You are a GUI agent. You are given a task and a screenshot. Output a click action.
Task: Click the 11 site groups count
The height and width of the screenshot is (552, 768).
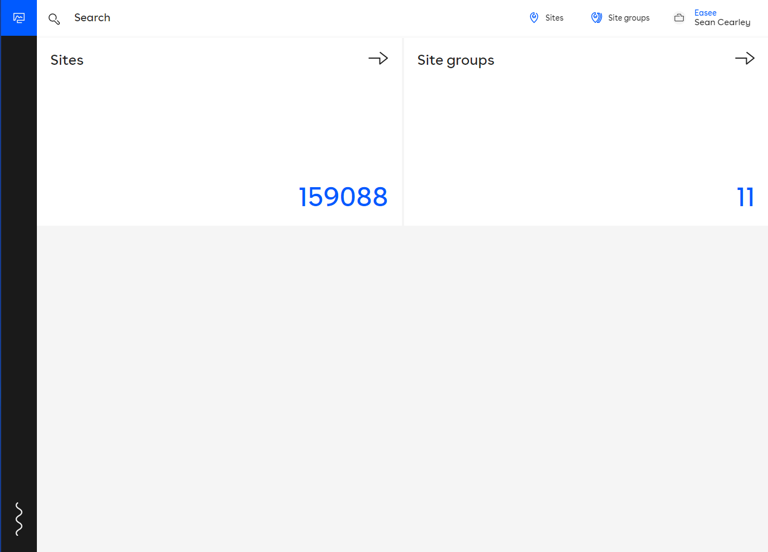pyautogui.click(x=745, y=197)
